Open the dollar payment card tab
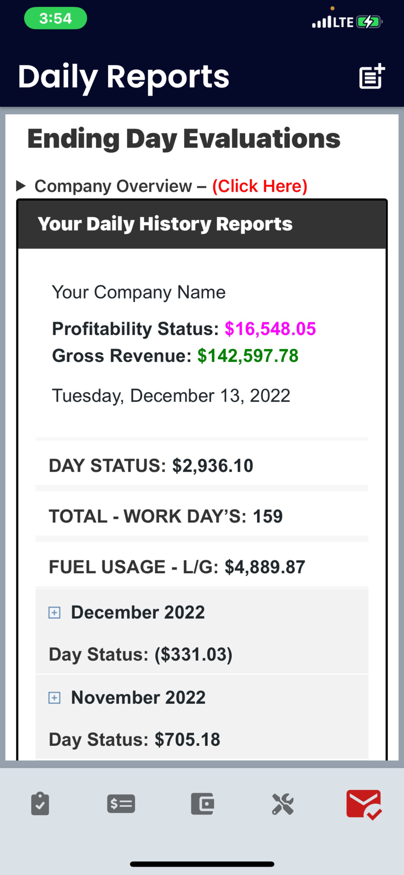Screen dimensions: 404x875 click(121, 804)
